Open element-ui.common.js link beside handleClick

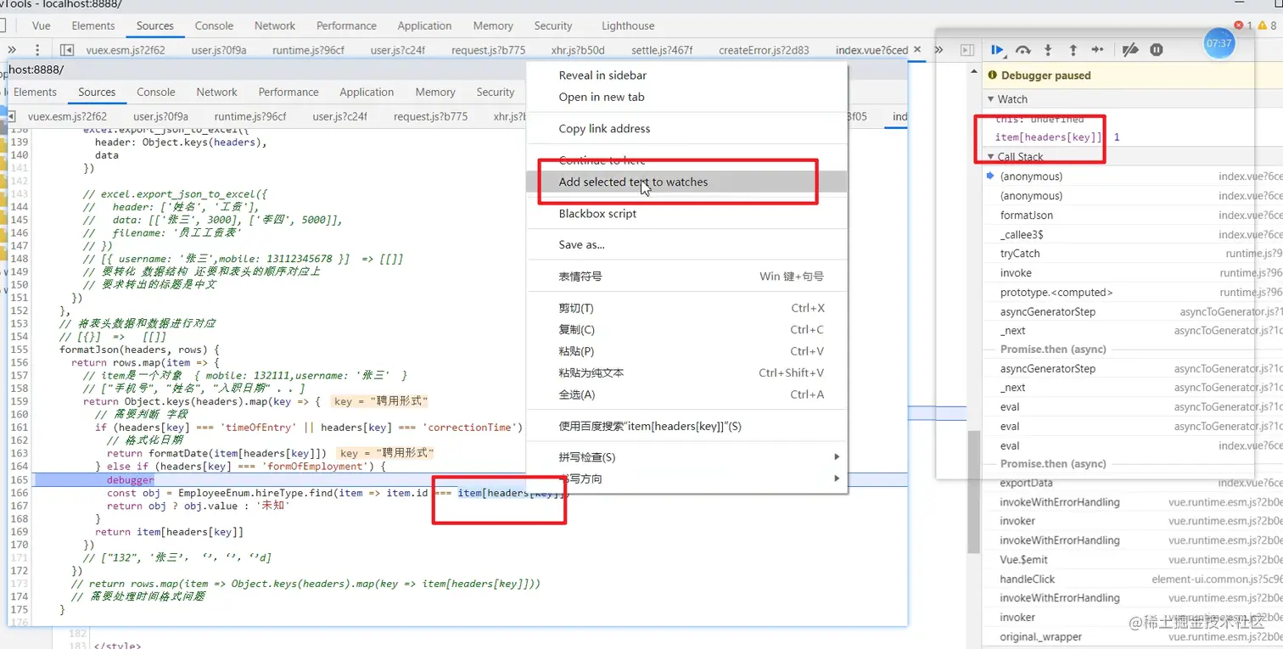point(1217,579)
